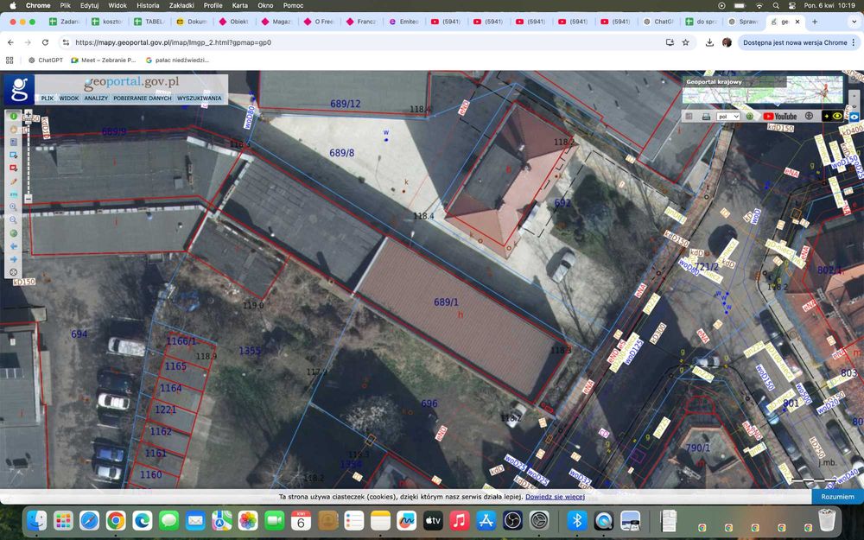Open a new browser tab

pyautogui.click(x=815, y=22)
